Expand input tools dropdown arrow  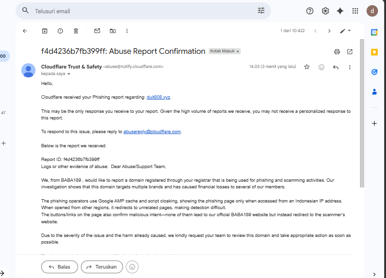coord(349,31)
